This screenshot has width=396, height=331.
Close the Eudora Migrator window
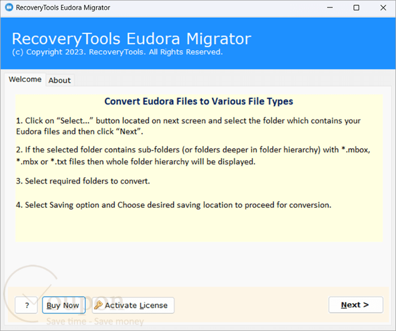pos(383,7)
